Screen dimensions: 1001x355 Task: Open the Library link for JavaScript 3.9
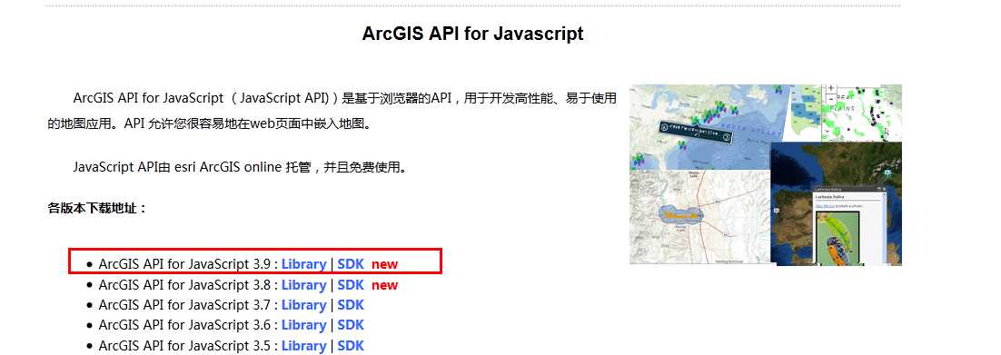[304, 264]
